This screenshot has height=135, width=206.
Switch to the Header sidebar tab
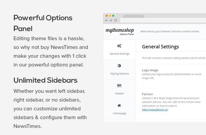(x=120, y=89)
